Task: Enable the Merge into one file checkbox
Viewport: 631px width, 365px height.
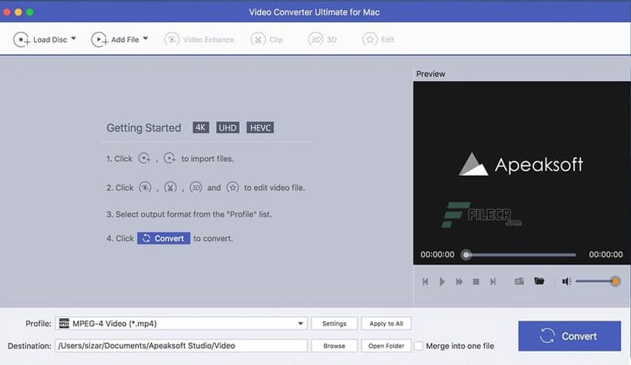Action: point(418,345)
